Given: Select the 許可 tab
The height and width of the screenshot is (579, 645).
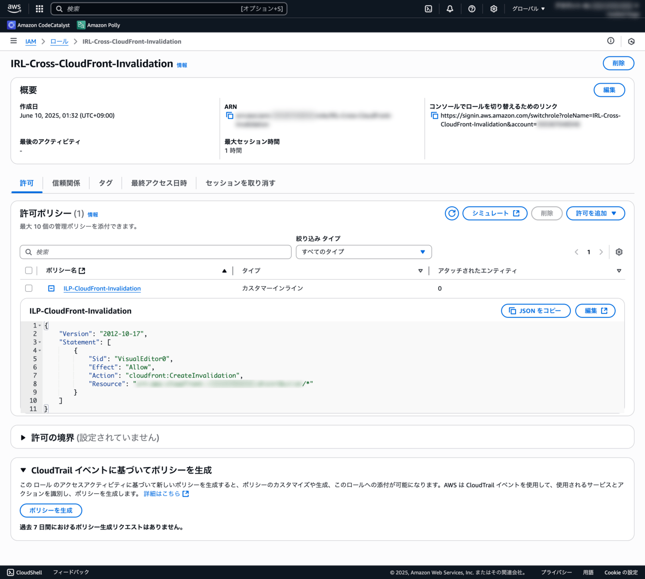Looking at the screenshot, I should tap(27, 183).
